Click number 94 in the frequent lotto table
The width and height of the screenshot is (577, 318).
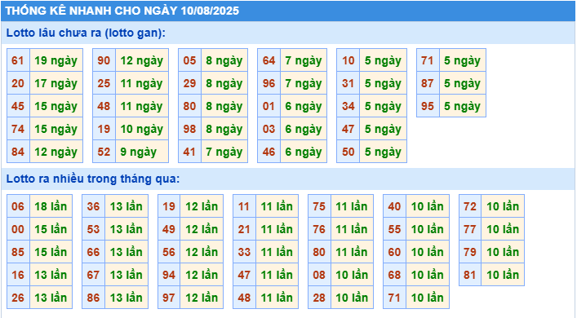[169, 275]
